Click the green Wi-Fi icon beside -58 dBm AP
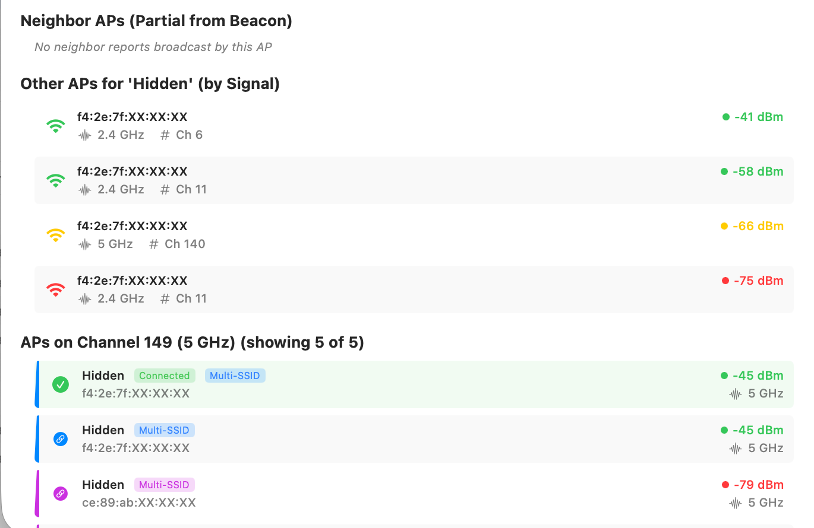Viewport: 814px width, 528px height. [x=56, y=180]
